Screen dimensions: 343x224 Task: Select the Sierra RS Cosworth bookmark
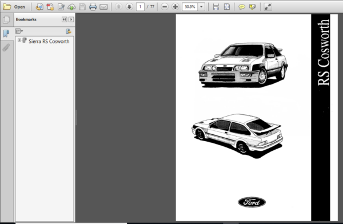pyautogui.click(x=49, y=41)
